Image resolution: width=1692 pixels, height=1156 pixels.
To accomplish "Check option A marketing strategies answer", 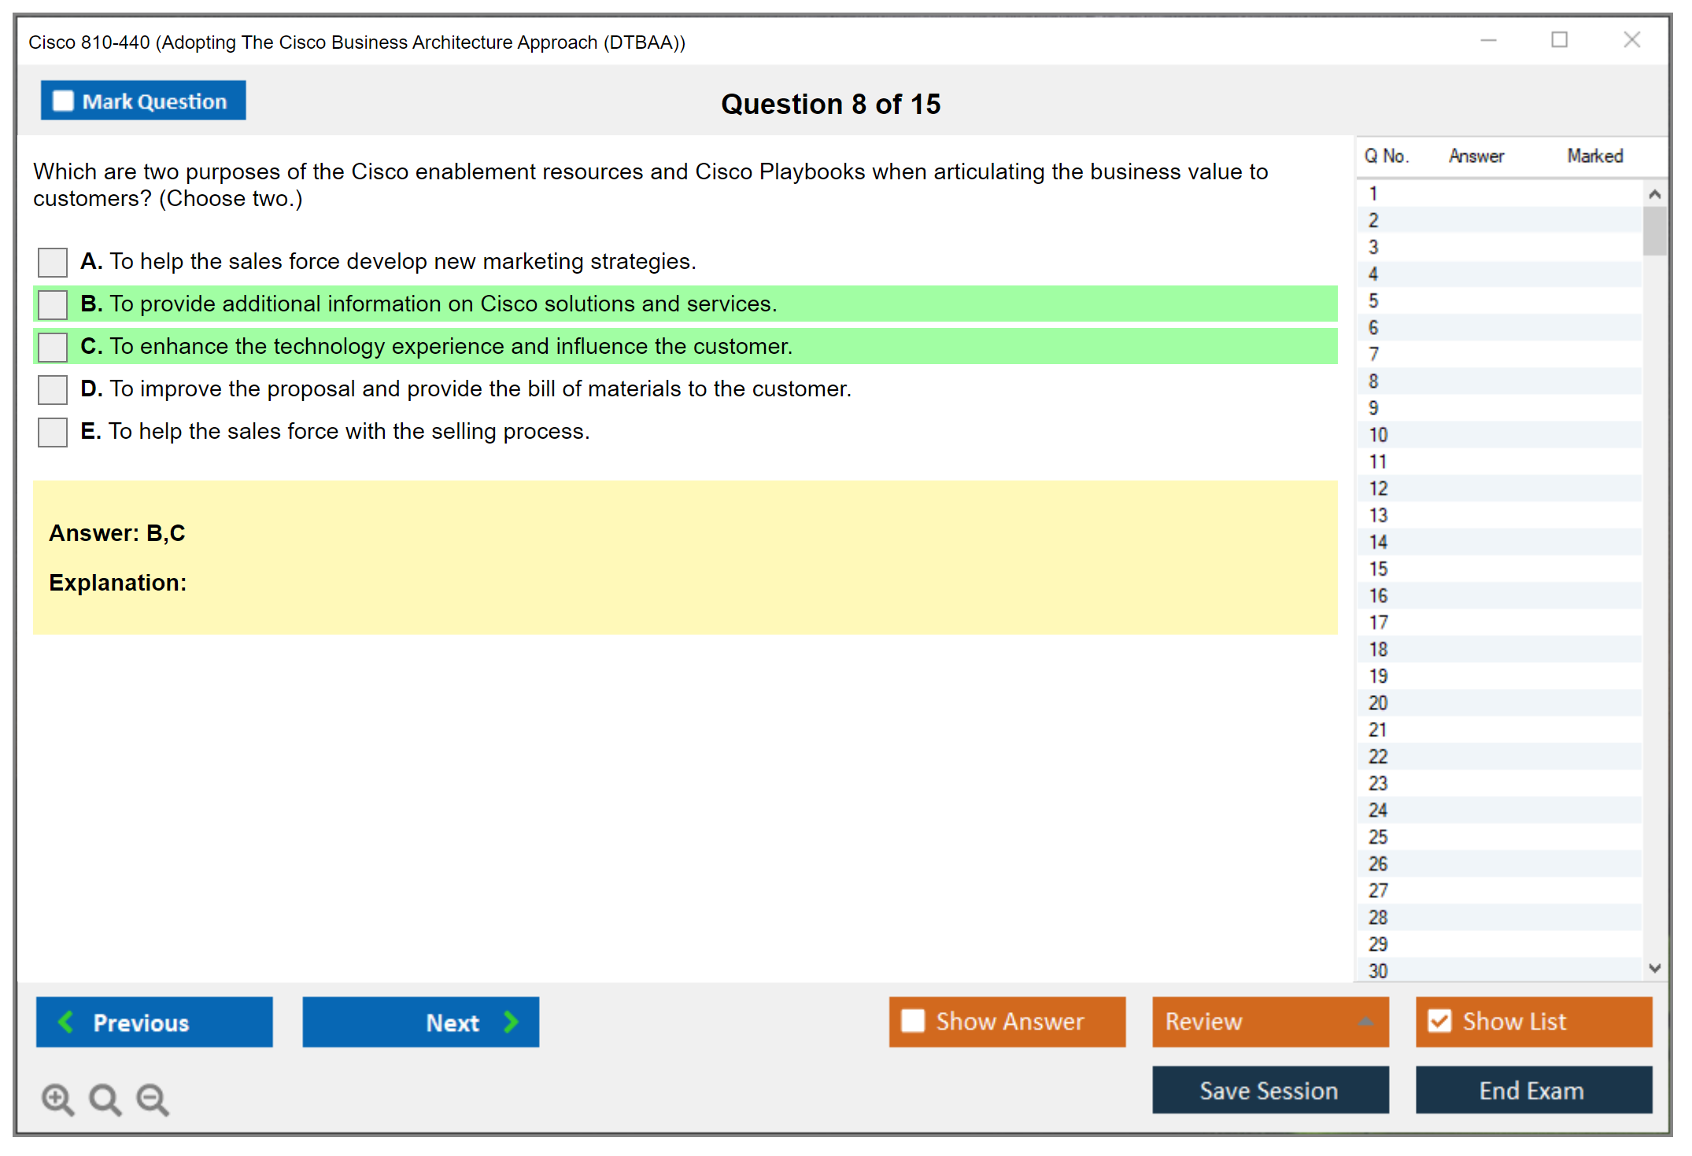I will coord(53,262).
